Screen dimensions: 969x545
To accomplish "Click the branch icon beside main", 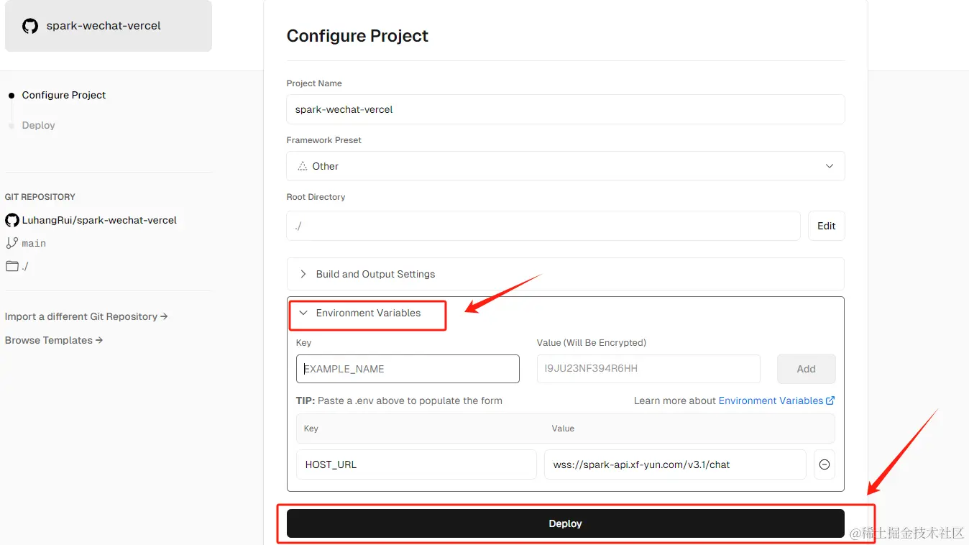I will 12,243.
